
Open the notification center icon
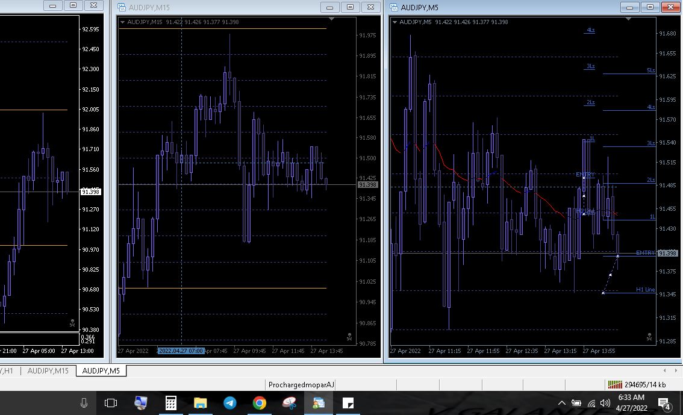tap(664, 403)
